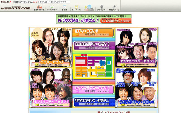Click the gocha2@mbs1179.com email address
The width and height of the screenshot is (181, 113).
tap(137, 65)
